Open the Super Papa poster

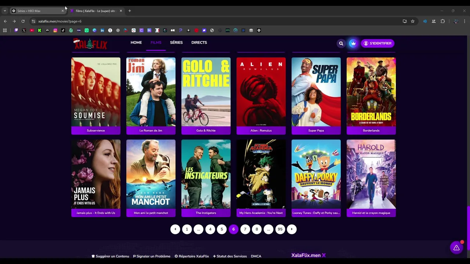(x=316, y=92)
